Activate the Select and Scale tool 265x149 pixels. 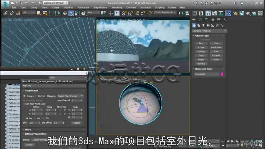pos(77,13)
